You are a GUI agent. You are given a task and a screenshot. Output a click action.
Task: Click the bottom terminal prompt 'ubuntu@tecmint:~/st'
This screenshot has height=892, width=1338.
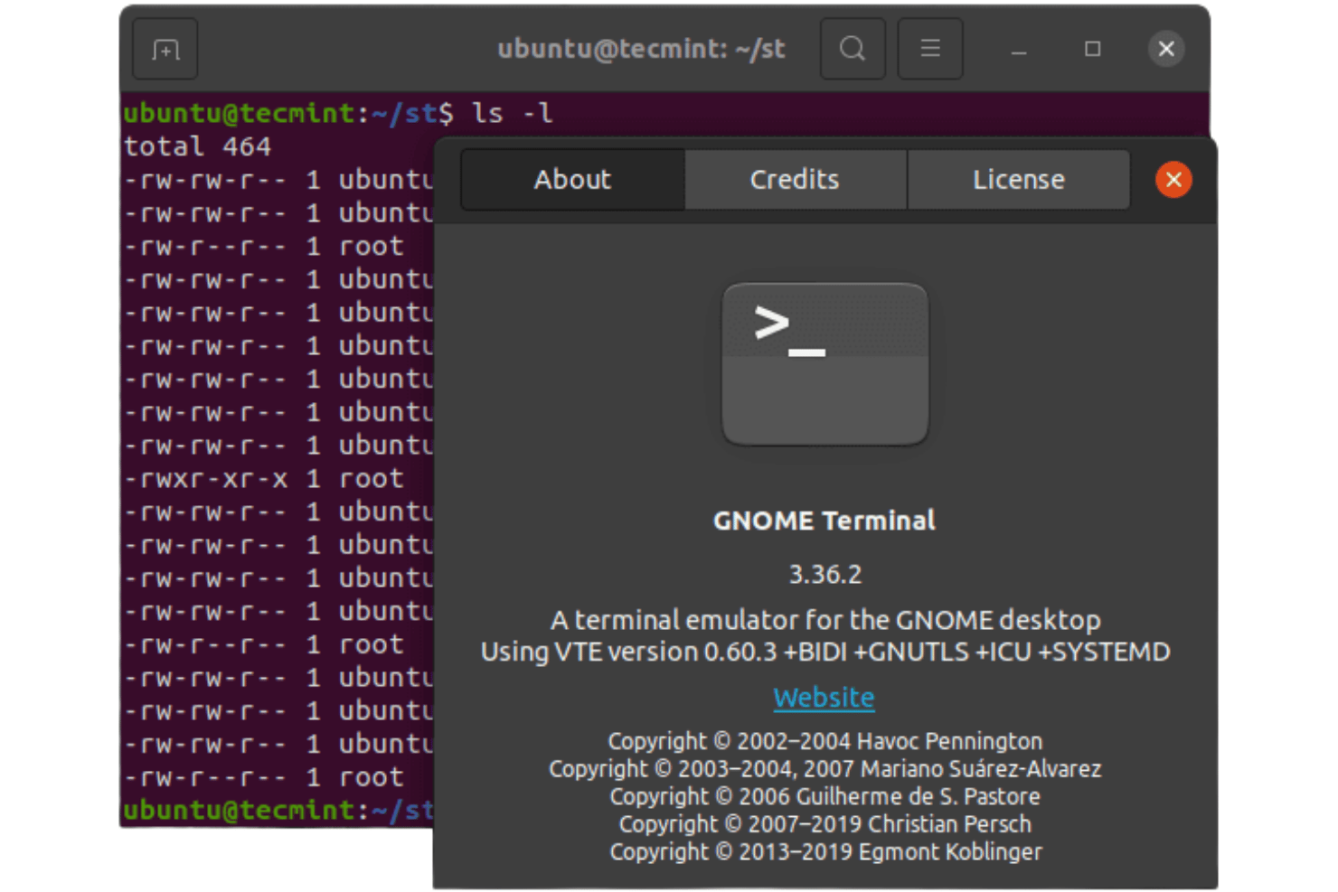point(278,811)
